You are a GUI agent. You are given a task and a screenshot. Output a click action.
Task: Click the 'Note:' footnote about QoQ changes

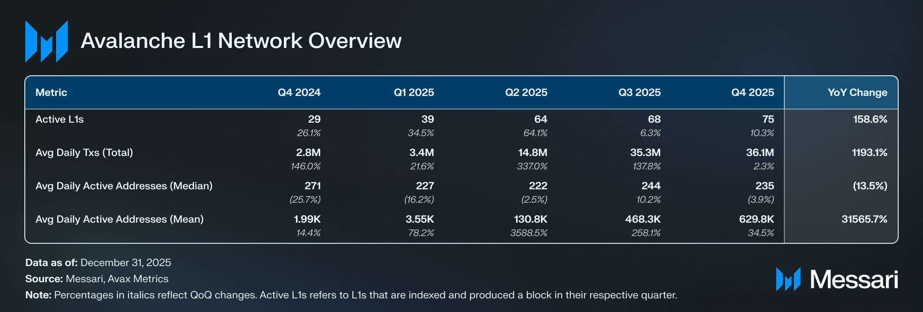pyautogui.click(x=351, y=295)
